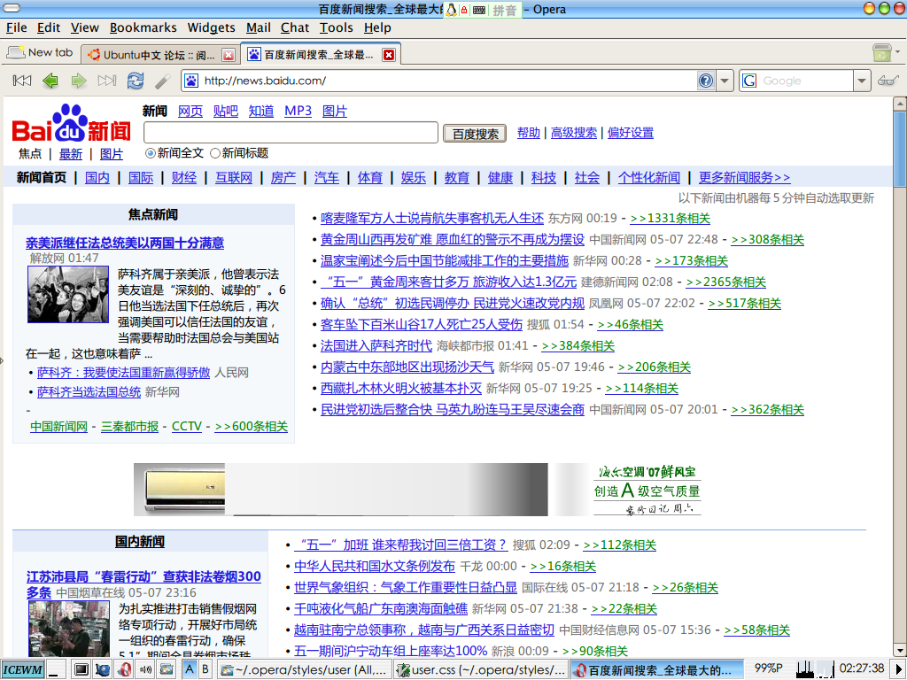
Task: Click the show desktop icon in the taskbar
Action: (x=57, y=670)
